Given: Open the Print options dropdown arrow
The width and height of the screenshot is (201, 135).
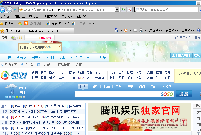Looking at the screenshot, I should pos(146,30).
